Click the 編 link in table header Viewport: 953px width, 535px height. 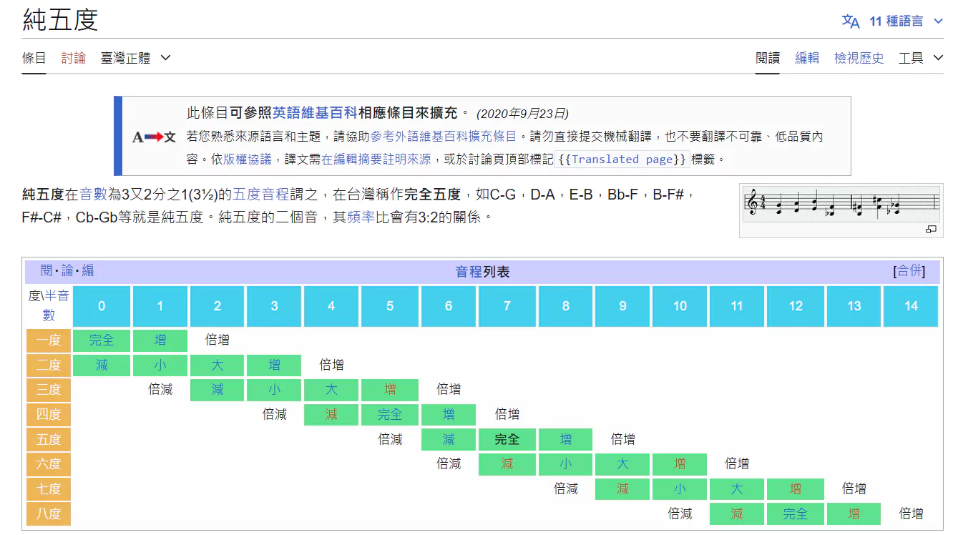click(87, 270)
